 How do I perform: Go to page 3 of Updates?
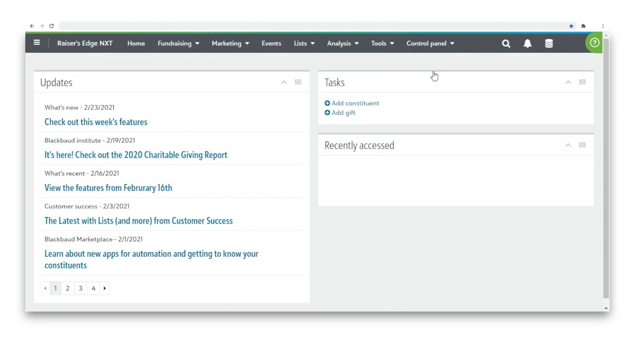[x=80, y=288]
